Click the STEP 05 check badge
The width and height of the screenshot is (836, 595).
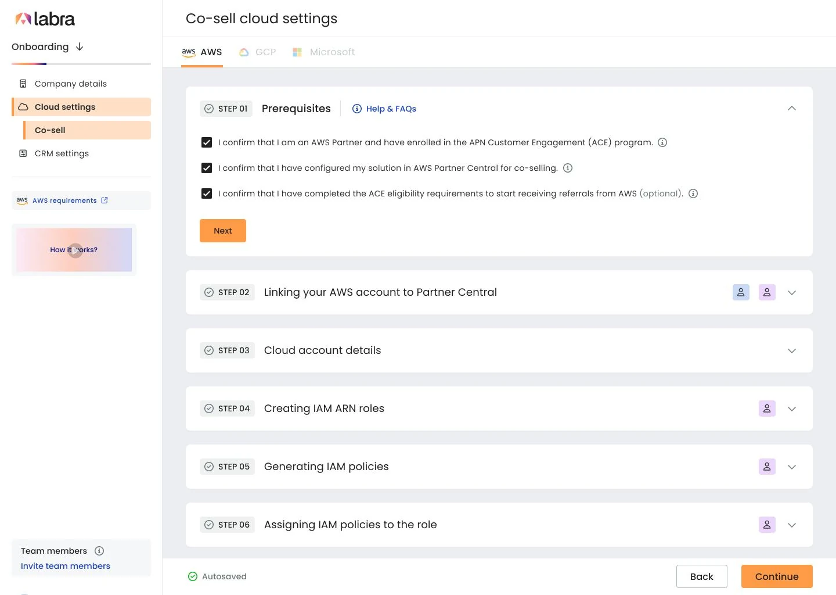(x=227, y=467)
